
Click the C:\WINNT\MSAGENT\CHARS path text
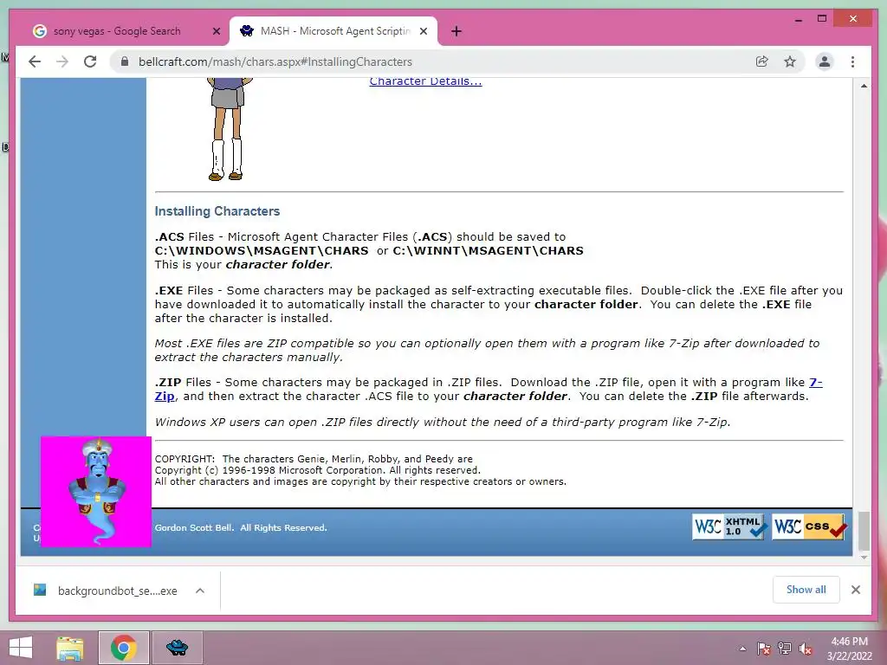click(489, 250)
